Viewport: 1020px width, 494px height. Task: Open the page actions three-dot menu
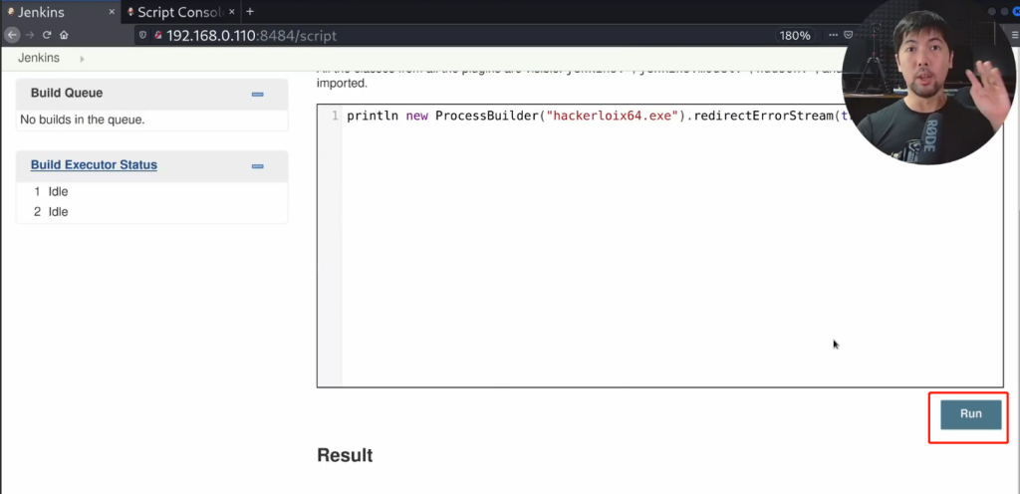833,35
